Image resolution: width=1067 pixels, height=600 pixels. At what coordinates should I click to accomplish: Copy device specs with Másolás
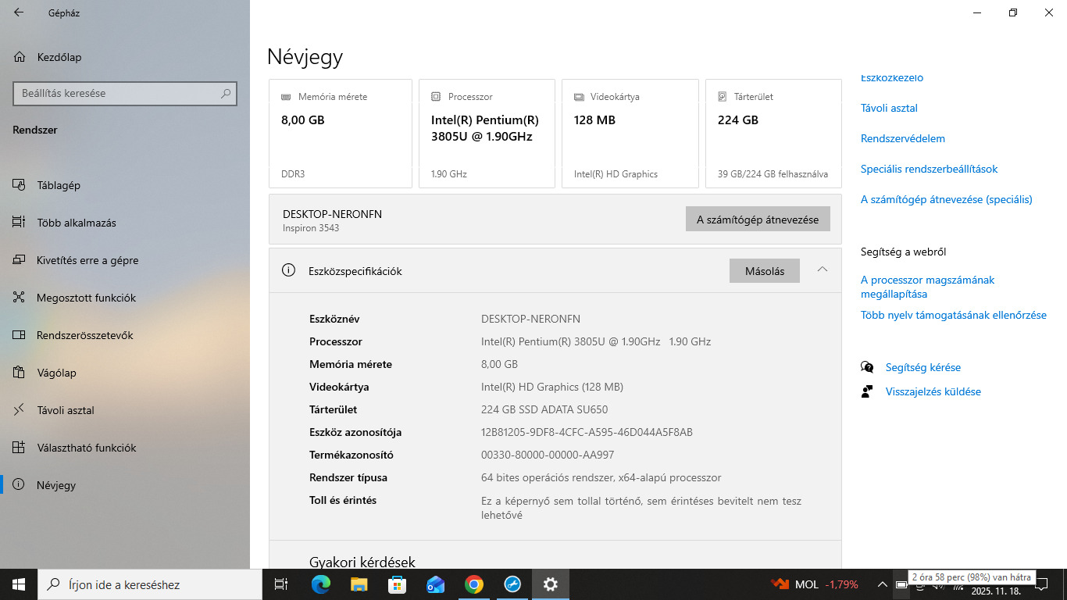pos(765,271)
